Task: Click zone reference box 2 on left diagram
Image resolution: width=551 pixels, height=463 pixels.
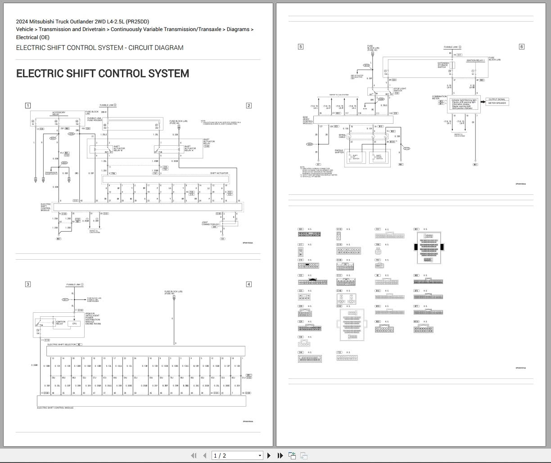Action: [248, 105]
